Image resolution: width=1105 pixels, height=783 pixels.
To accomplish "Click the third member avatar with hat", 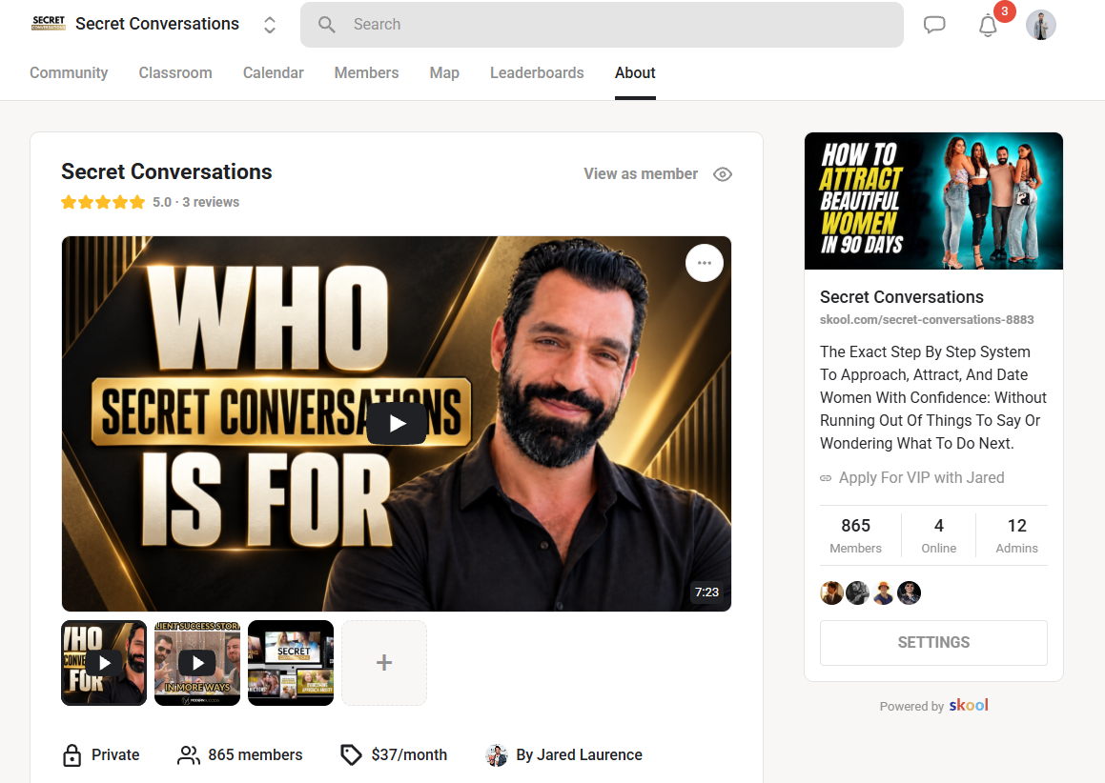I will 883,592.
